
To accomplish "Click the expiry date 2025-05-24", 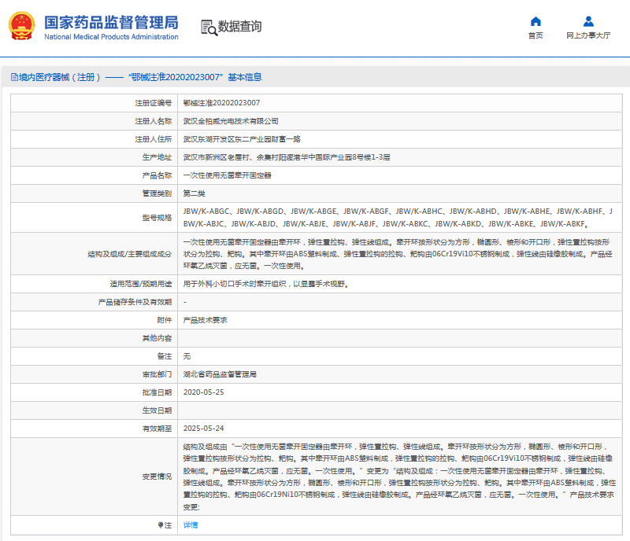I will [203, 429].
